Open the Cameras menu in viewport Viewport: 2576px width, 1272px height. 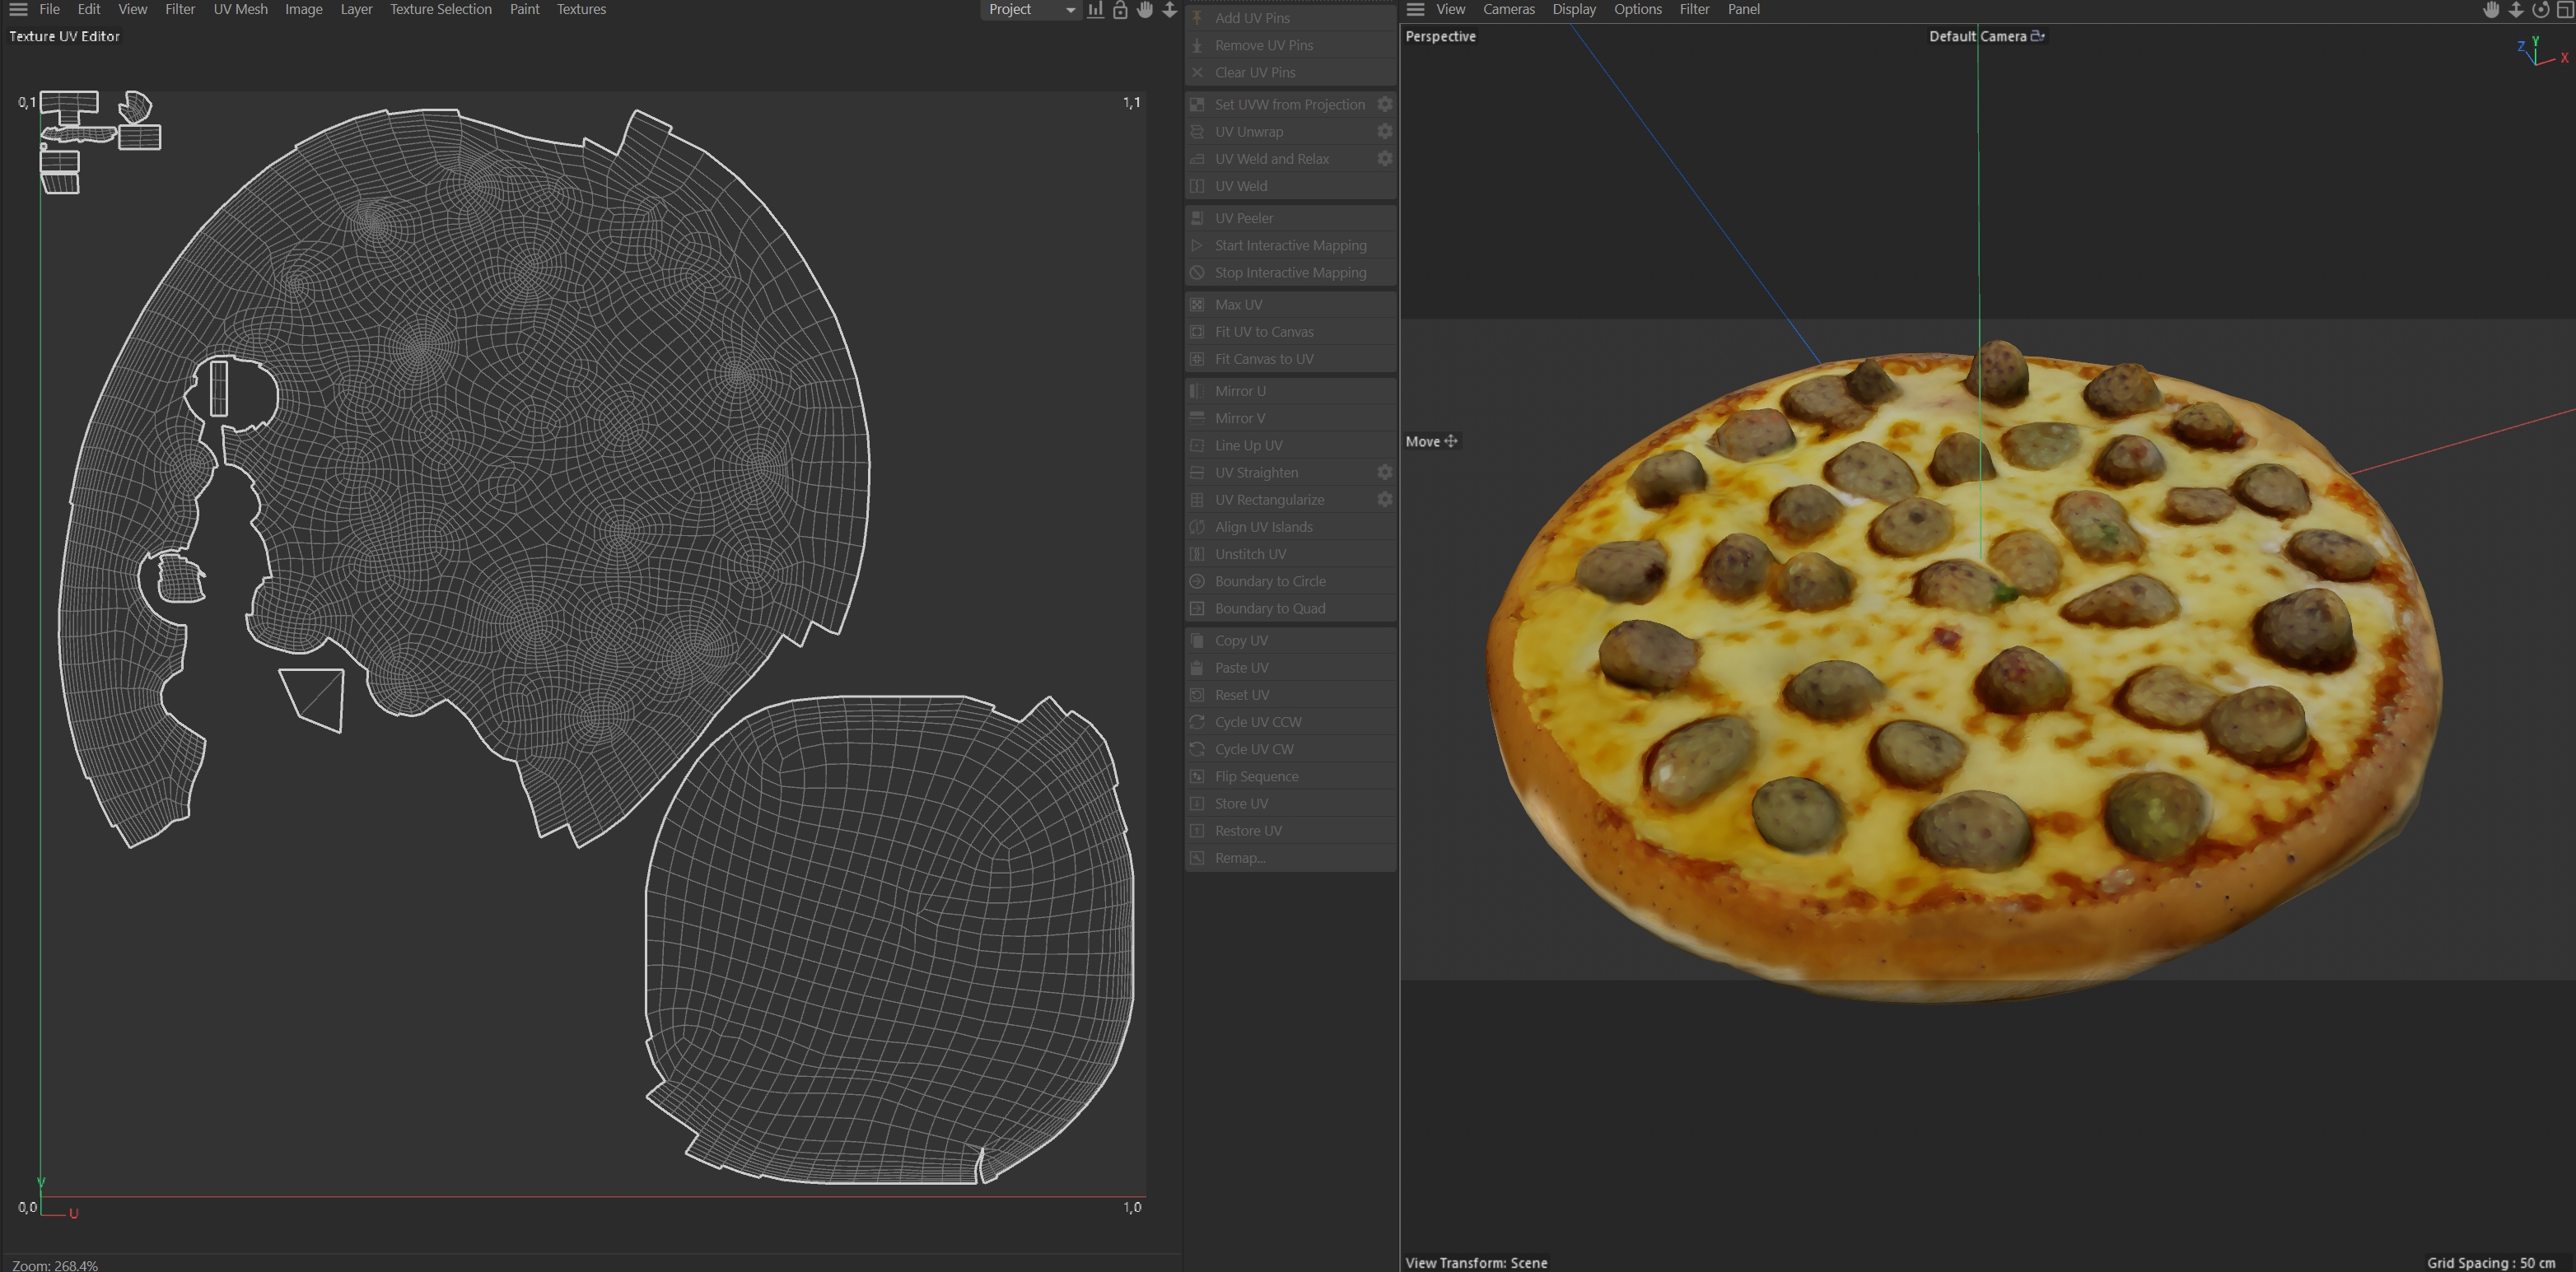pos(1508,10)
